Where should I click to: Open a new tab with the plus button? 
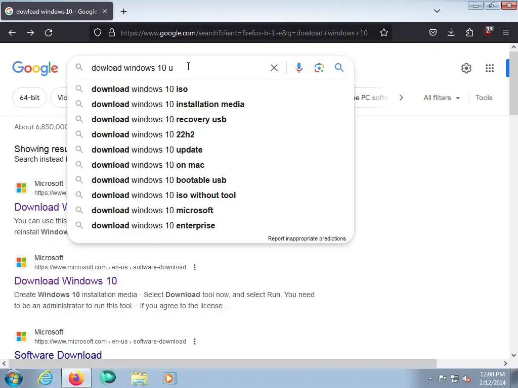(123, 12)
